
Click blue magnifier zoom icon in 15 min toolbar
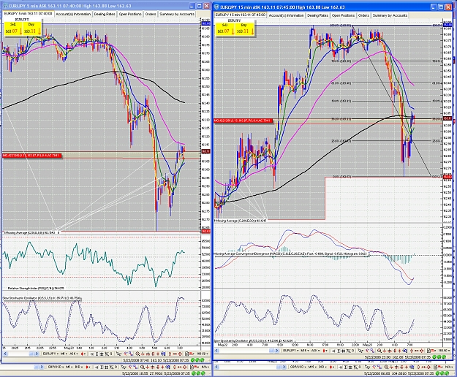[x=404, y=351]
